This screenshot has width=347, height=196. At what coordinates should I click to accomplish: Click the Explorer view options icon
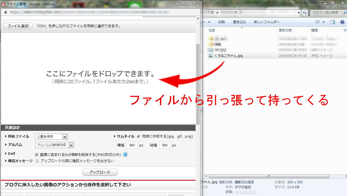pyautogui.click(x=318, y=22)
